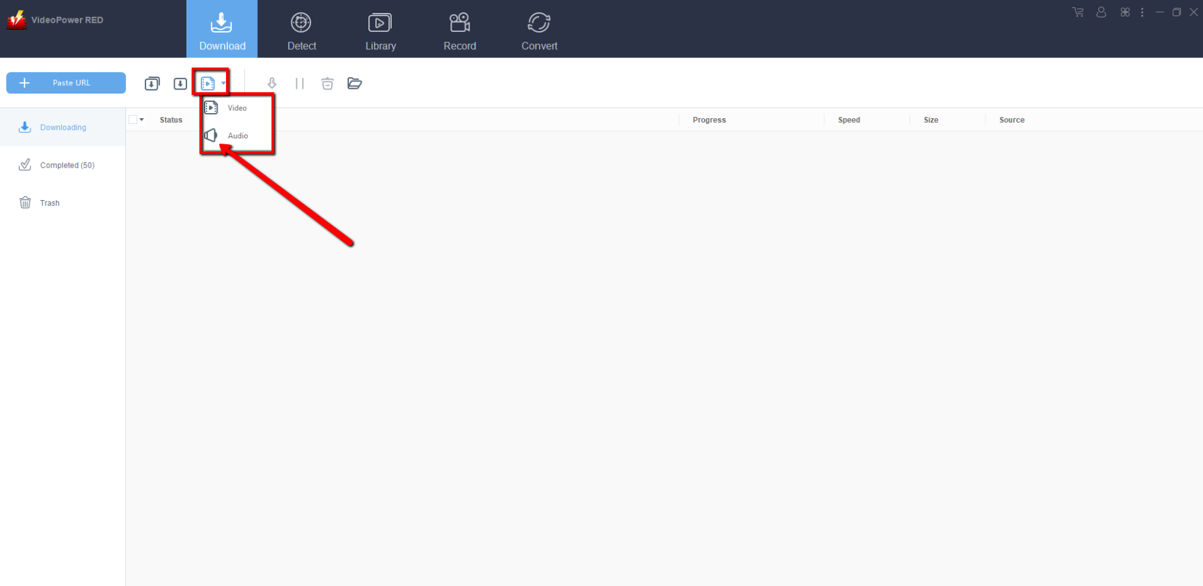Switch to the Detect tab
The image size is (1203, 586).
point(301,30)
